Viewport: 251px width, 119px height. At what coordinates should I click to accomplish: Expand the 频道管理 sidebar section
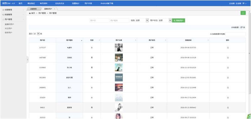[13, 14]
